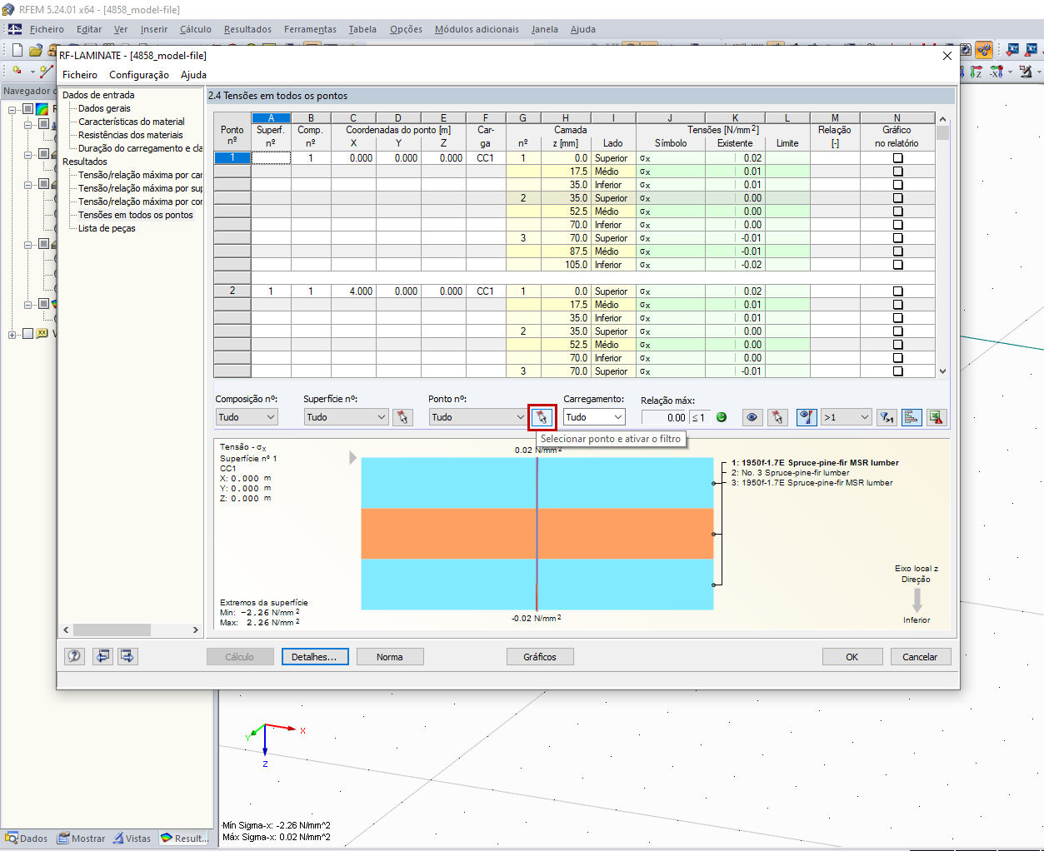Go to the previous table with arrow icon
The height and width of the screenshot is (851, 1044).
coord(102,656)
